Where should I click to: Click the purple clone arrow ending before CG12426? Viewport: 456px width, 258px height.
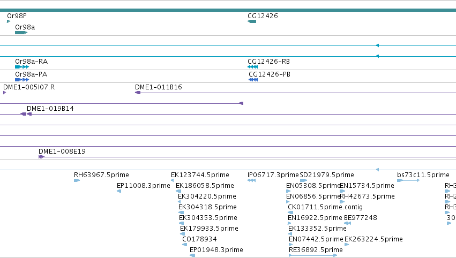click(241, 103)
